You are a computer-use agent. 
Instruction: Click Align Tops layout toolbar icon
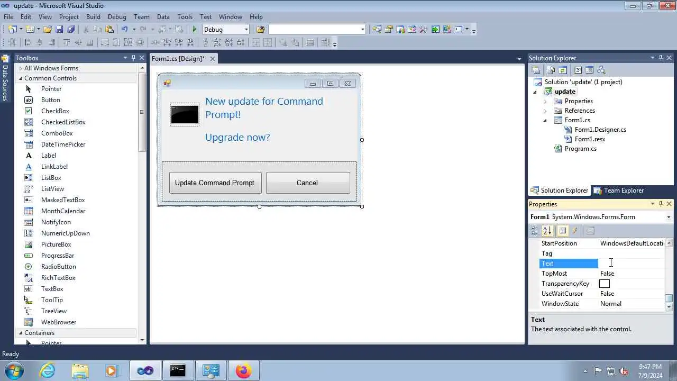[67, 43]
